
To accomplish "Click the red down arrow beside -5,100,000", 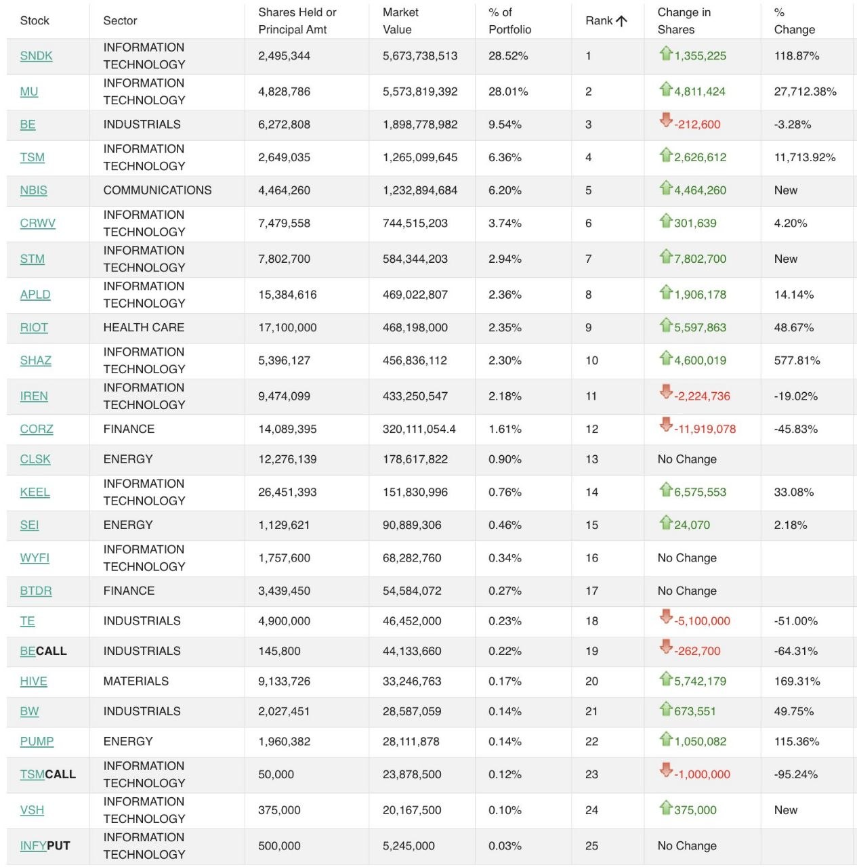I will click(666, 618).
